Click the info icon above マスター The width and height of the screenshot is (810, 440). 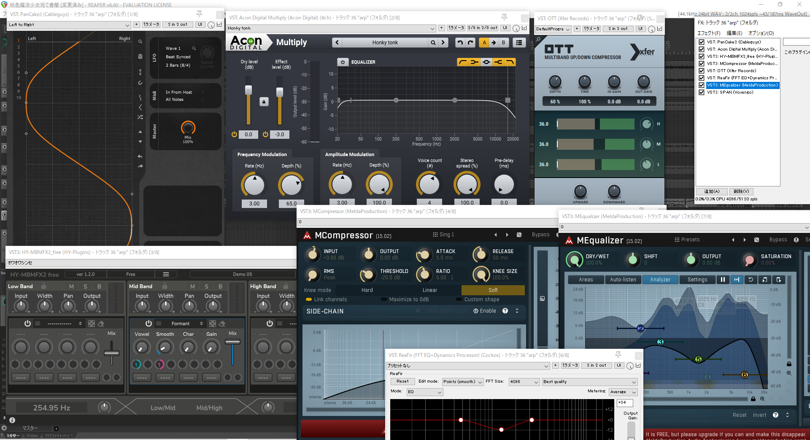[x=12, y=420]
